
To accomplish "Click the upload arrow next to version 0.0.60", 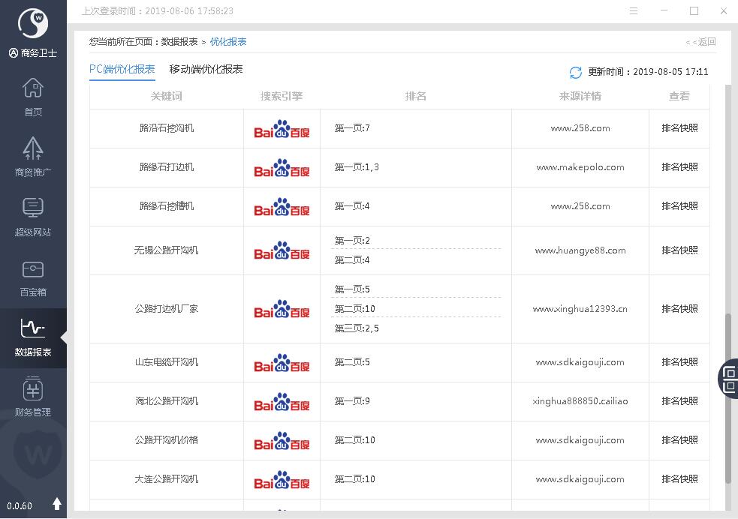I will click(x=57, y=504).
